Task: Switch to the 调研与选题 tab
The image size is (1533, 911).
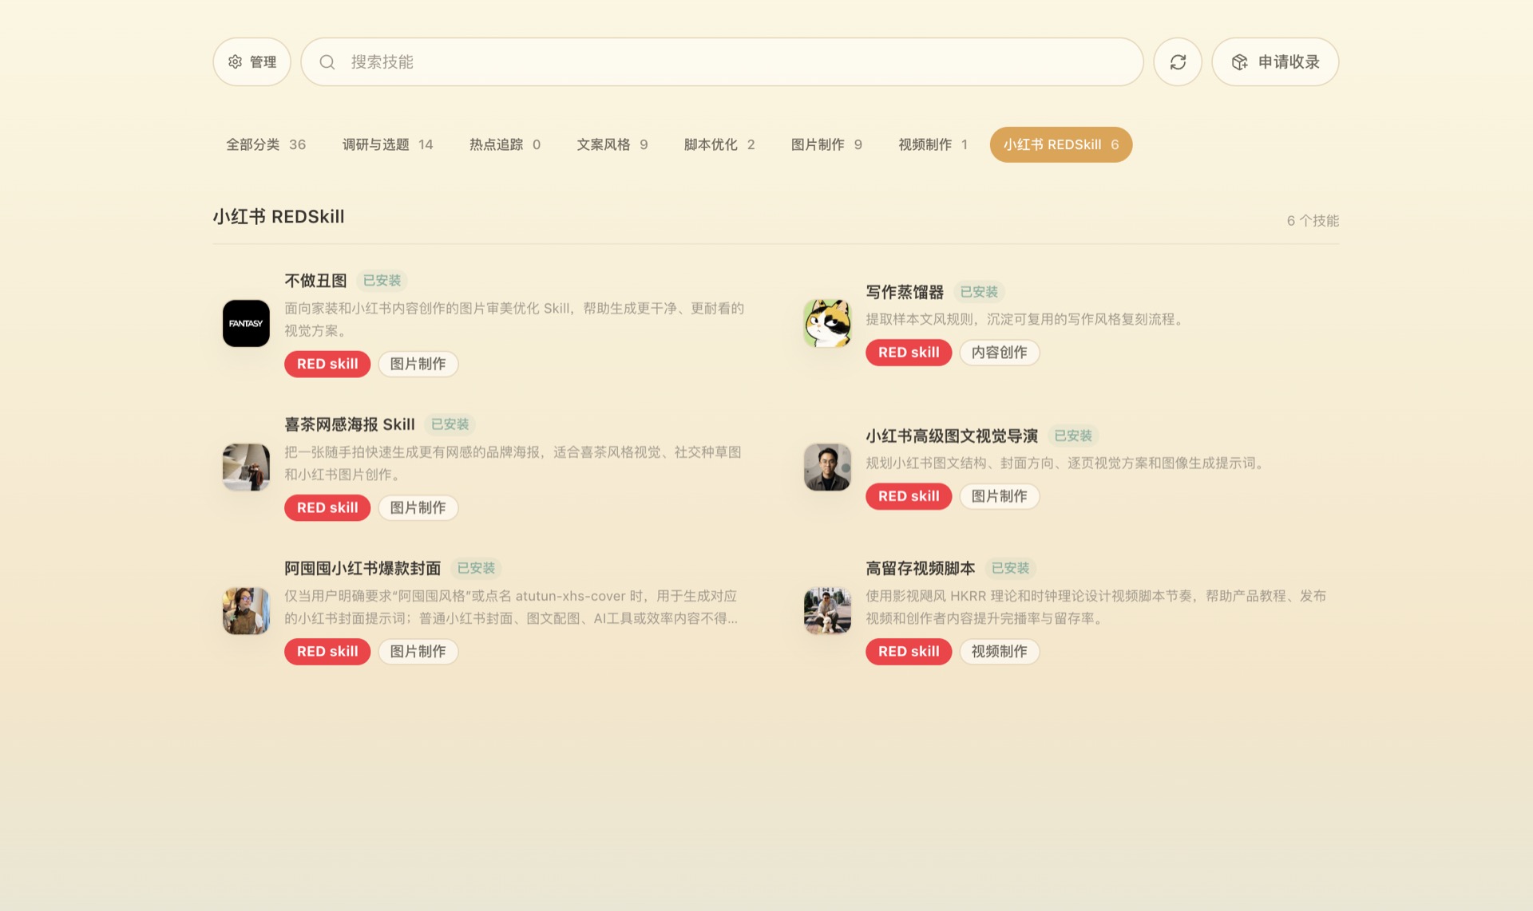Action: tap(387, 144)
